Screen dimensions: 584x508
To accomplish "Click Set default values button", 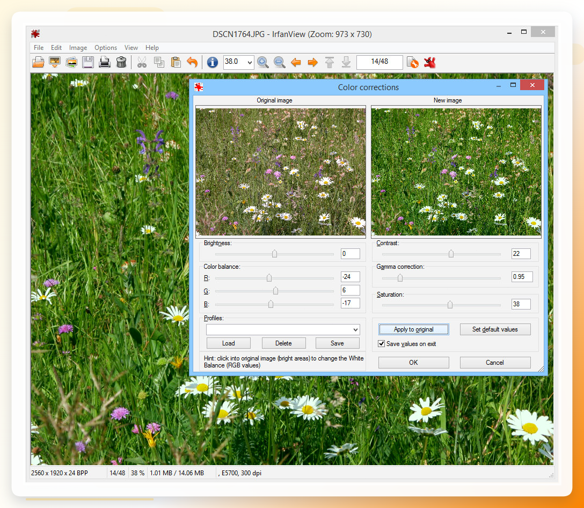I will [x=495, y=329].
